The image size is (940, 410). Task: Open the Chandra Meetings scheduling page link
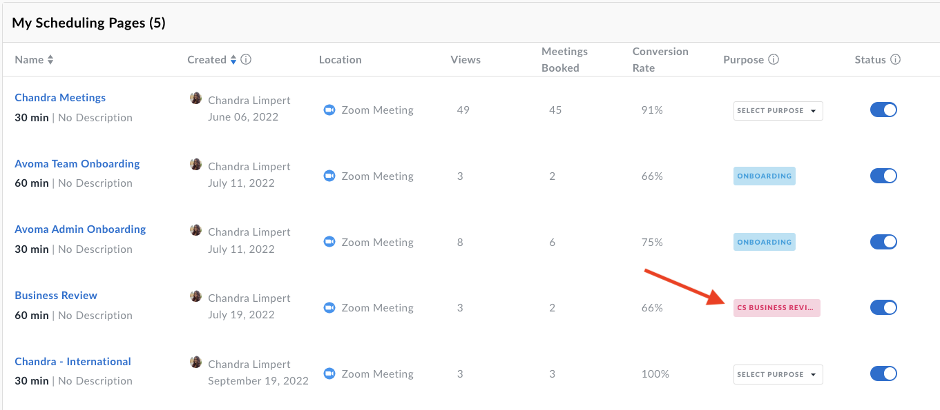click(60, 98)
